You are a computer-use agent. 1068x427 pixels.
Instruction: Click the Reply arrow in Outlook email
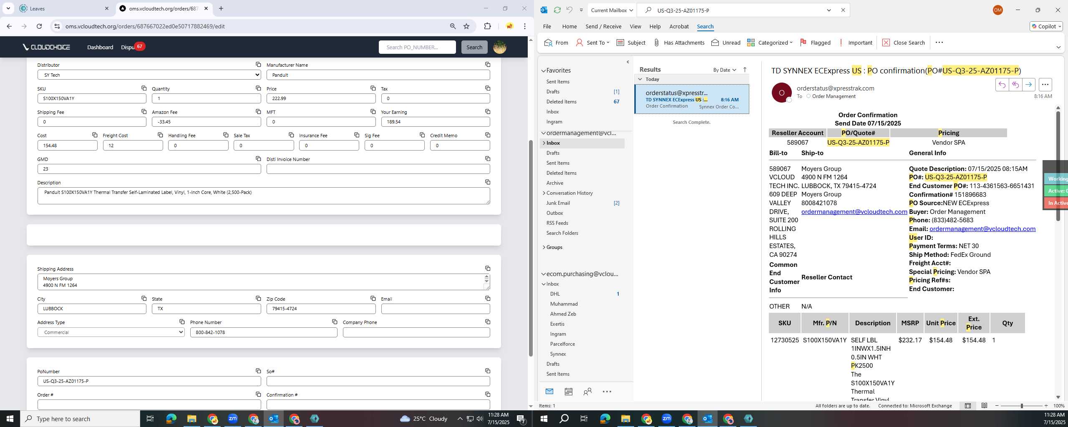1002,85
